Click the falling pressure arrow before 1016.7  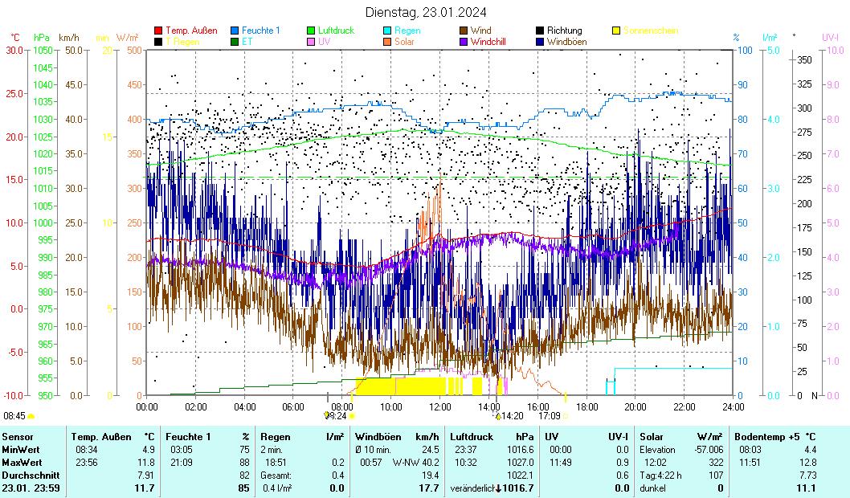coord(498,488)
